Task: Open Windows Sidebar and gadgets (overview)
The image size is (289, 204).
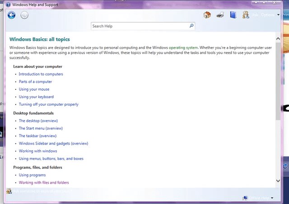Action: pos(53,144)
